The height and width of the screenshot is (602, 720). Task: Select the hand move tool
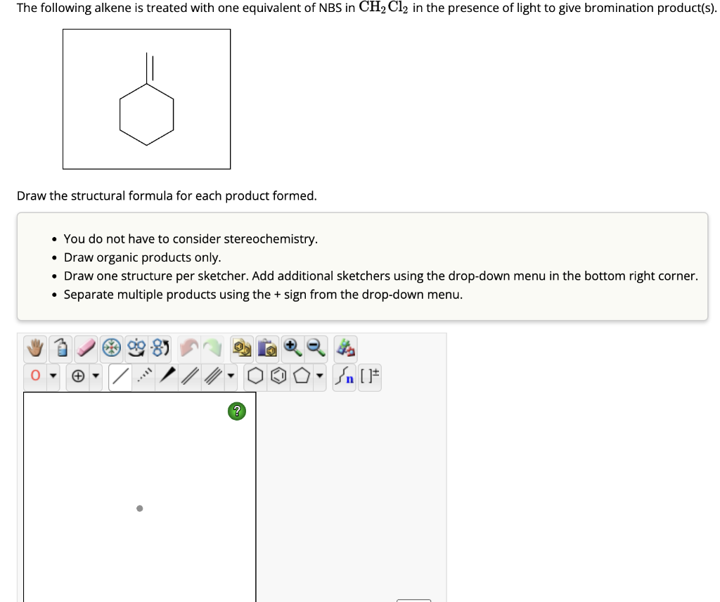click(x=35, y=347)
